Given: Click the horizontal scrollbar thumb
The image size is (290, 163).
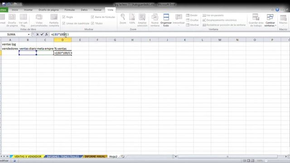Looking at the screenshot, I should (227, 157).
